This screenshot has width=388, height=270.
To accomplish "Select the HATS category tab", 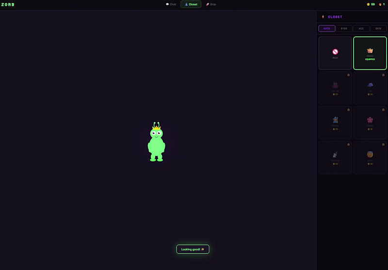I will [x=326, y=29].
